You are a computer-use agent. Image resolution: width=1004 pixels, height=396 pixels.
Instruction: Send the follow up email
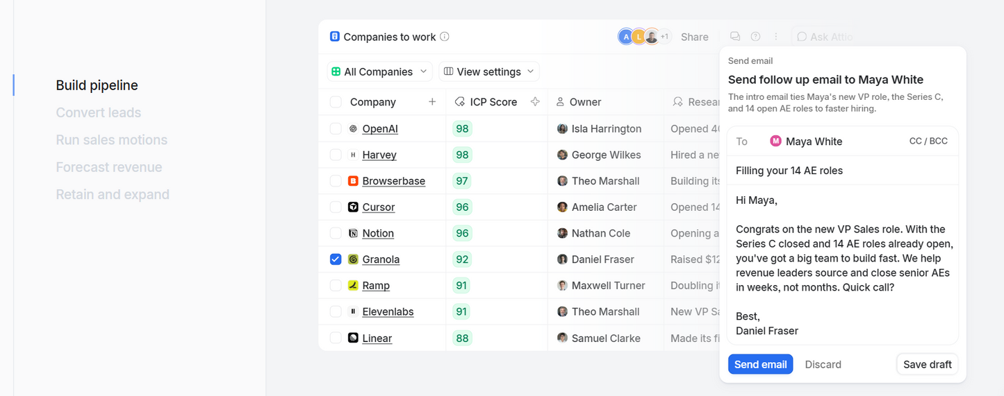pyautogui.click(x=760, y=364)
